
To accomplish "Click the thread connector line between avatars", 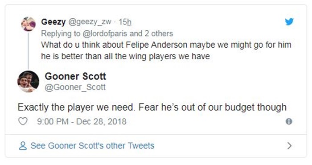I will (28, 51).
